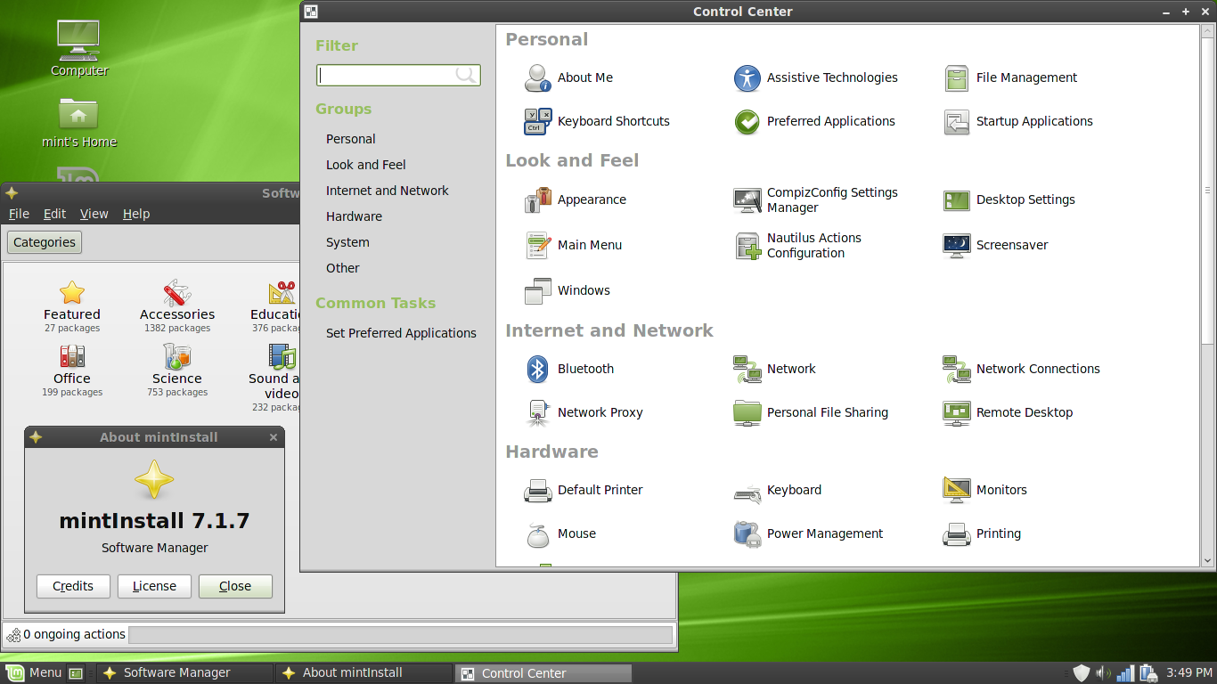Select Look and Feel group

coord(365,165)
